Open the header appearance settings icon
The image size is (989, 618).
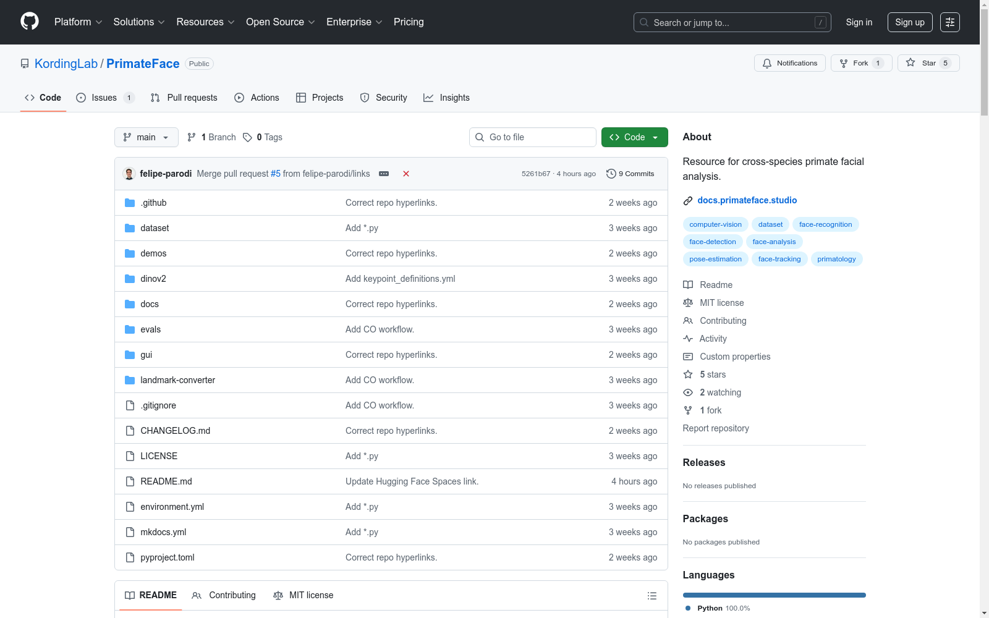[x=950, y=22]
